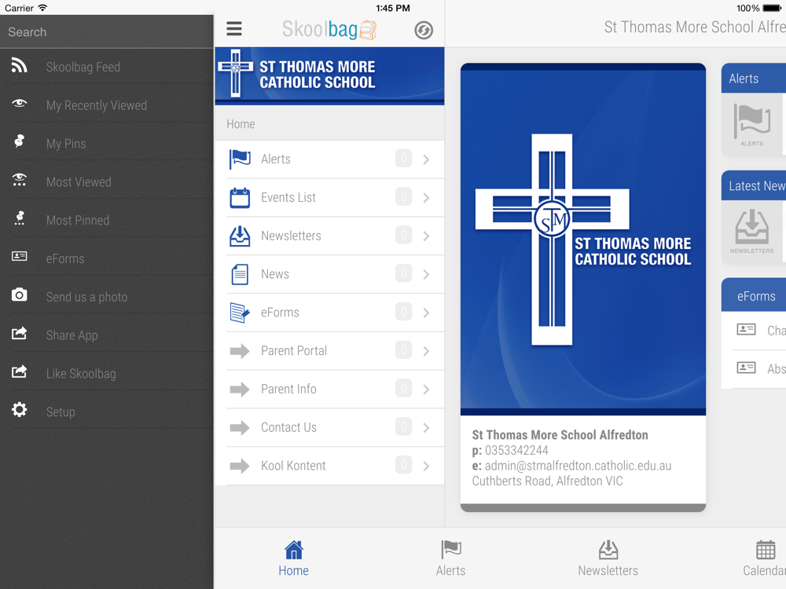Tap Kool Kontent arrow icon
786x589 pixels.
point(240,466)
